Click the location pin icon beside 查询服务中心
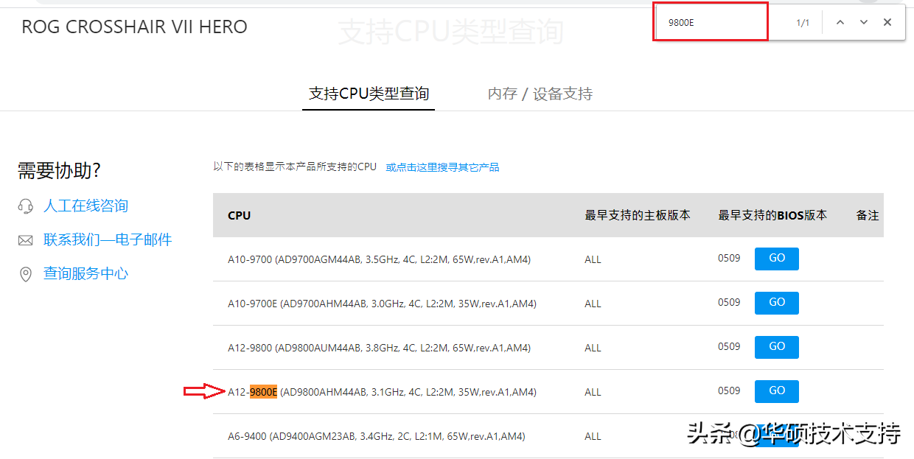Screen dimensions: 914x459 26,274
